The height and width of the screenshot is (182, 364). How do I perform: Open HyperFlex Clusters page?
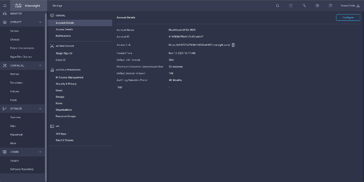21,57
